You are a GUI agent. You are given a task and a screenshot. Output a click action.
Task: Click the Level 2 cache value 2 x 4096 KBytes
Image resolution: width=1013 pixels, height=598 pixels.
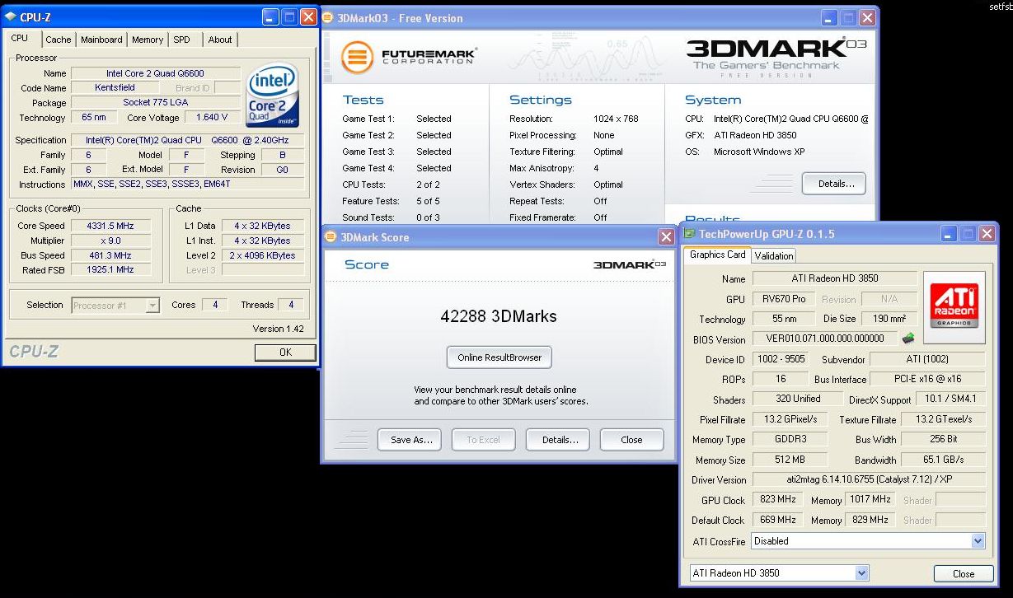pos(262,255)
